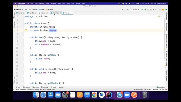Click the warnings indicator in editor corner
This screenshot has width=181, height=102.
159,16
